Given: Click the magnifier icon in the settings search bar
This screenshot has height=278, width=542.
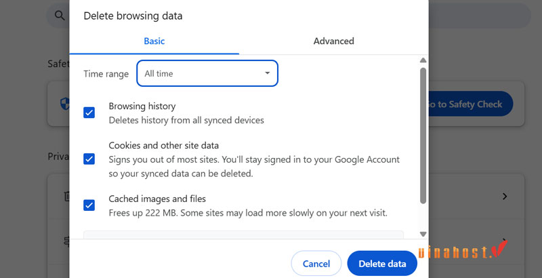Looking at the screenshot, I should (x=60, y=15).
